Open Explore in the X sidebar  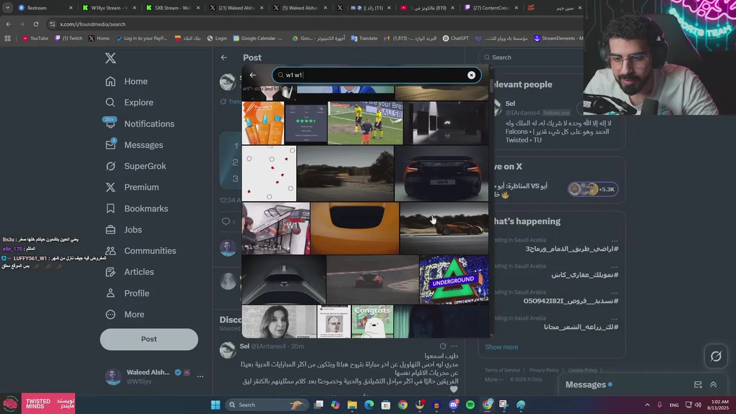[x=129, y=102]
